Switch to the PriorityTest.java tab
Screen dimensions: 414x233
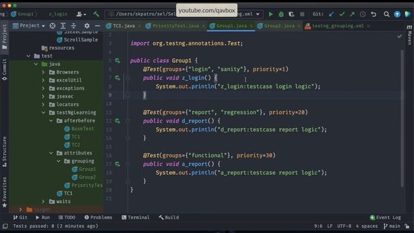point(175,26)
